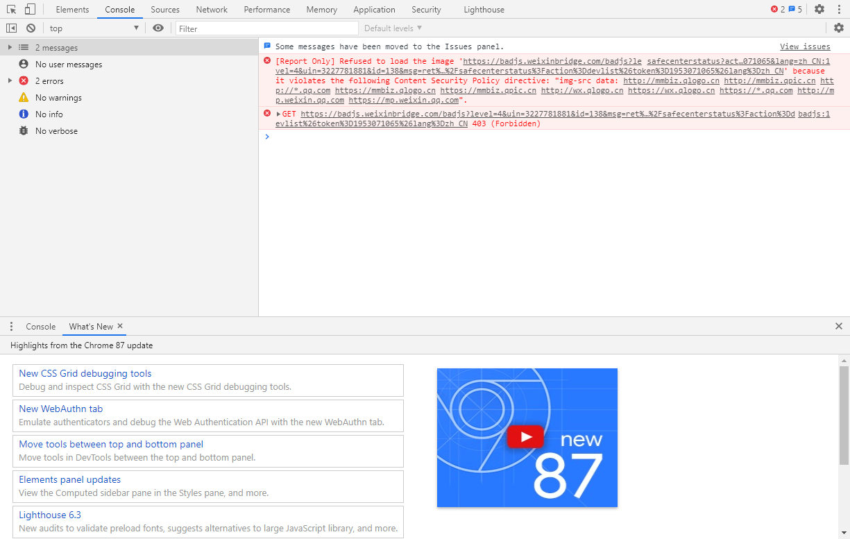Open the 'badjs:1' source link
This screenshot has height=539, width=850.
(814, 114)
